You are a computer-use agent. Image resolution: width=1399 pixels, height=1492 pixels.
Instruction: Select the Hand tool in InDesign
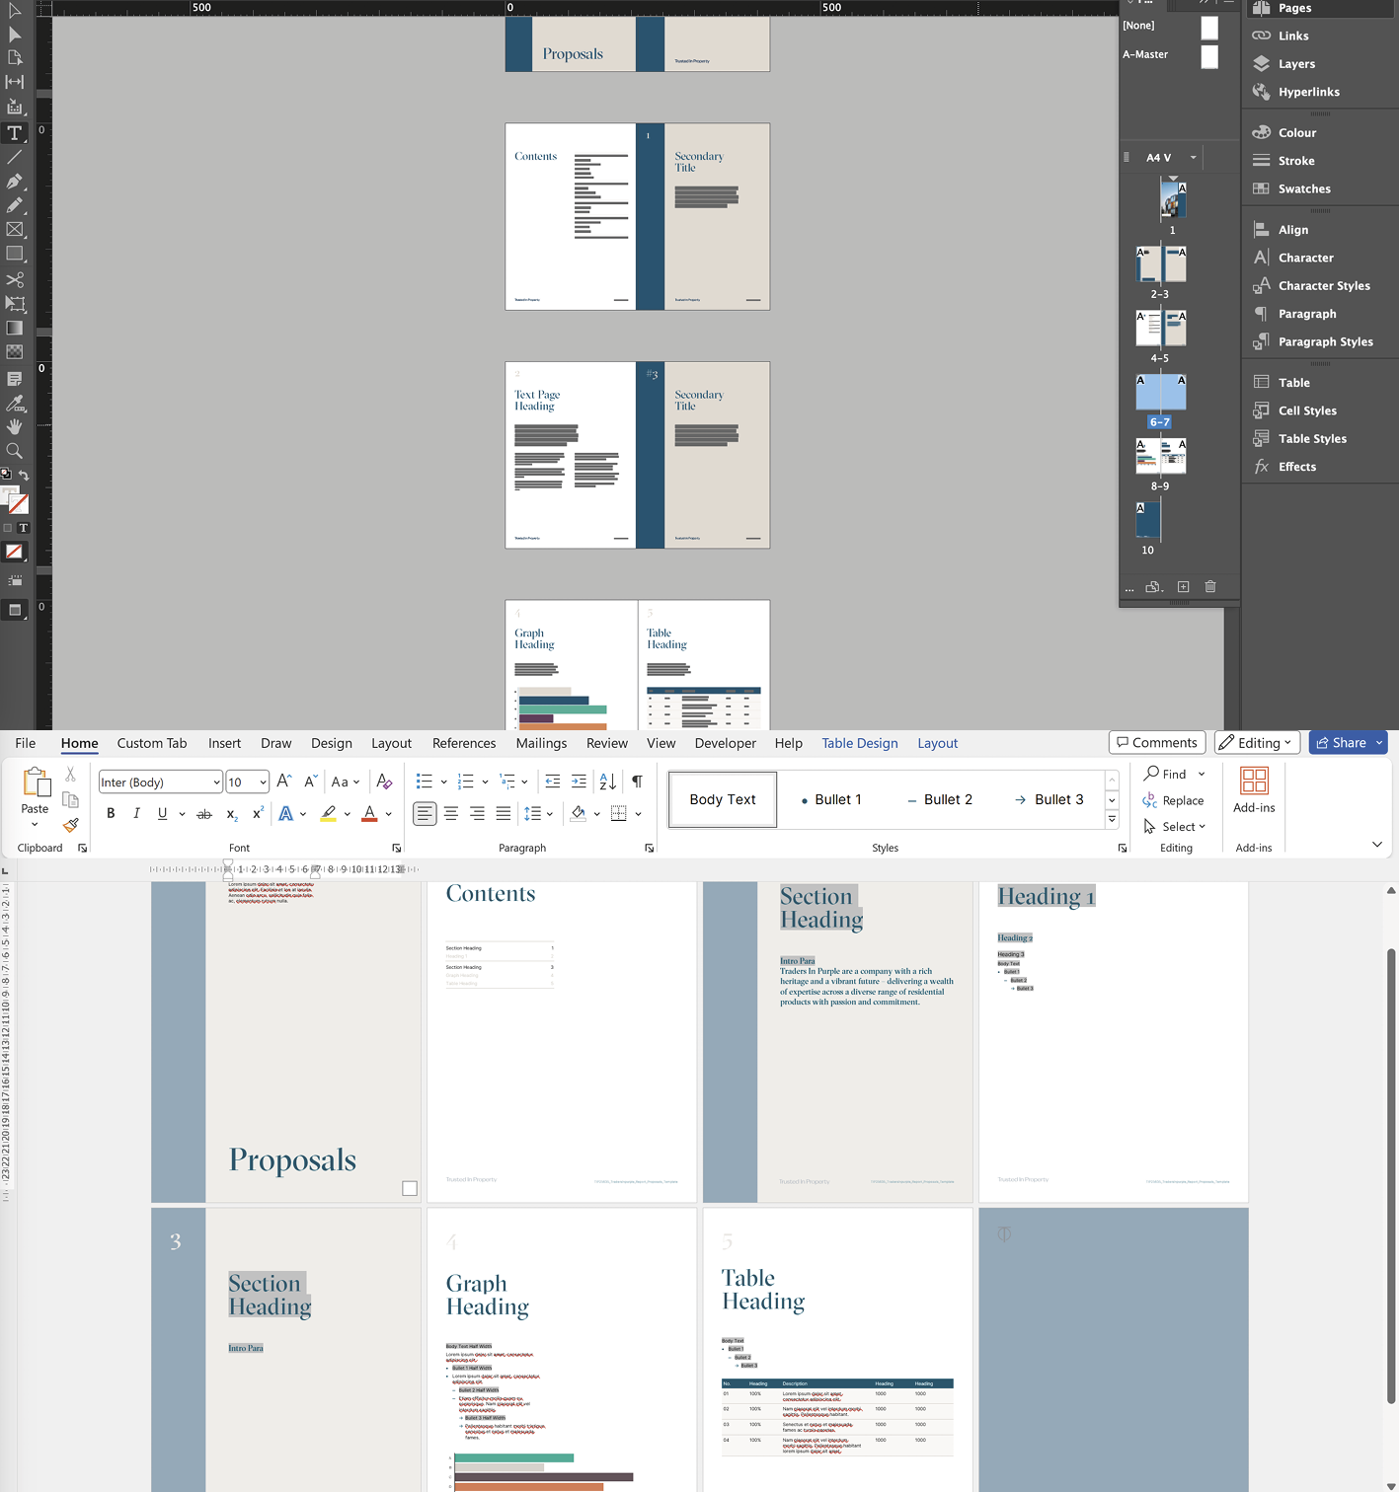coord(15,426)
